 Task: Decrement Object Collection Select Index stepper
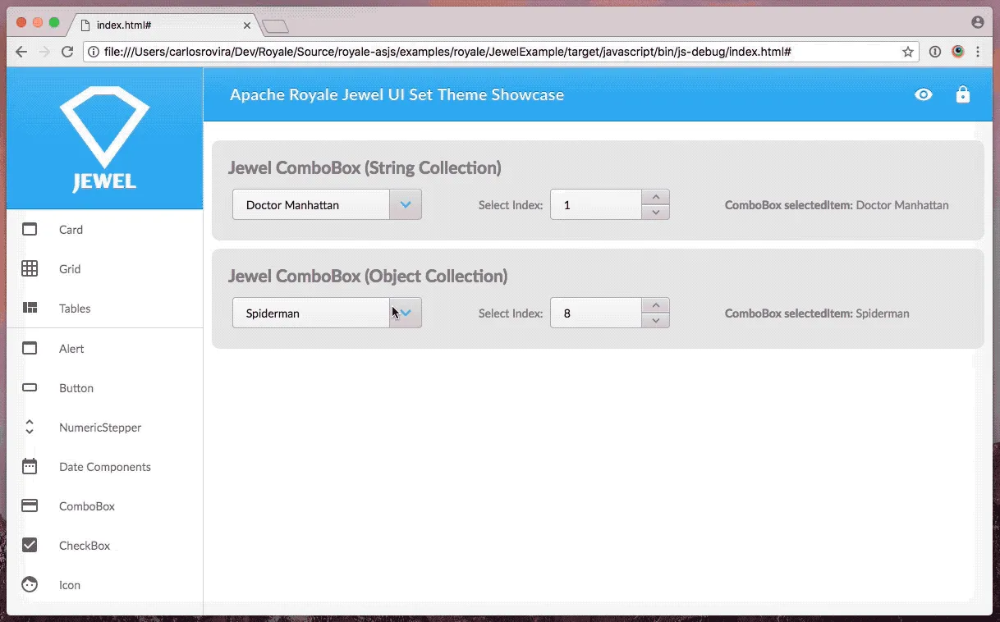point(655,320)
